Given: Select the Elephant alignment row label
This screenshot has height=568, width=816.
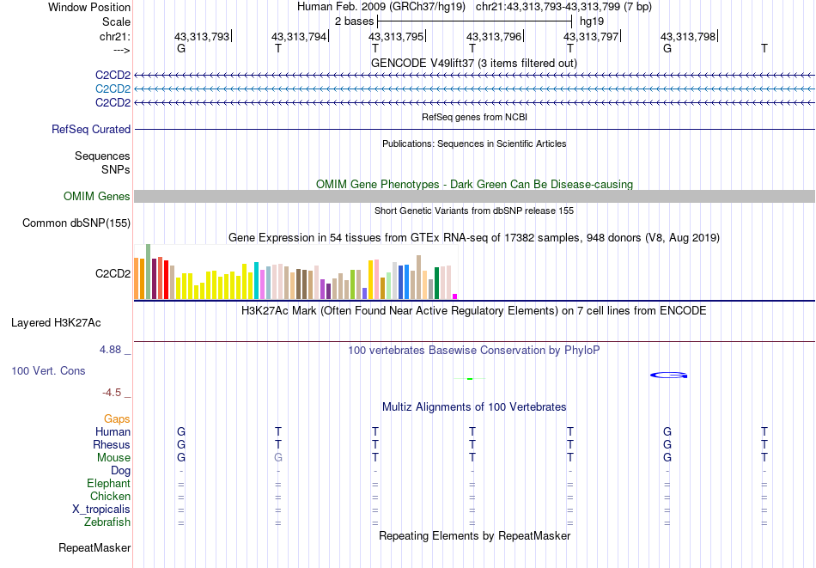Looking at the screenshot, I should [109, 483].
